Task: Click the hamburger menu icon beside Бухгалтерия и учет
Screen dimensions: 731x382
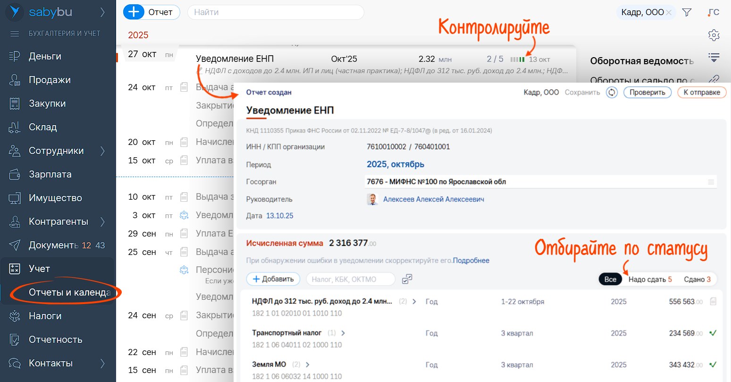Action: [x=15, y=34]
